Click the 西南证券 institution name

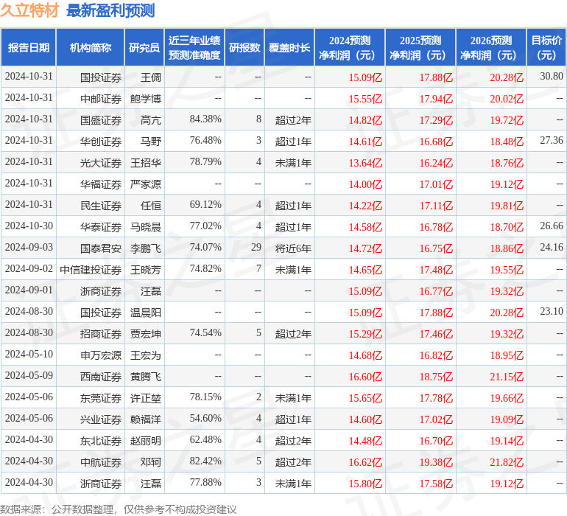(x=101, y=377)
